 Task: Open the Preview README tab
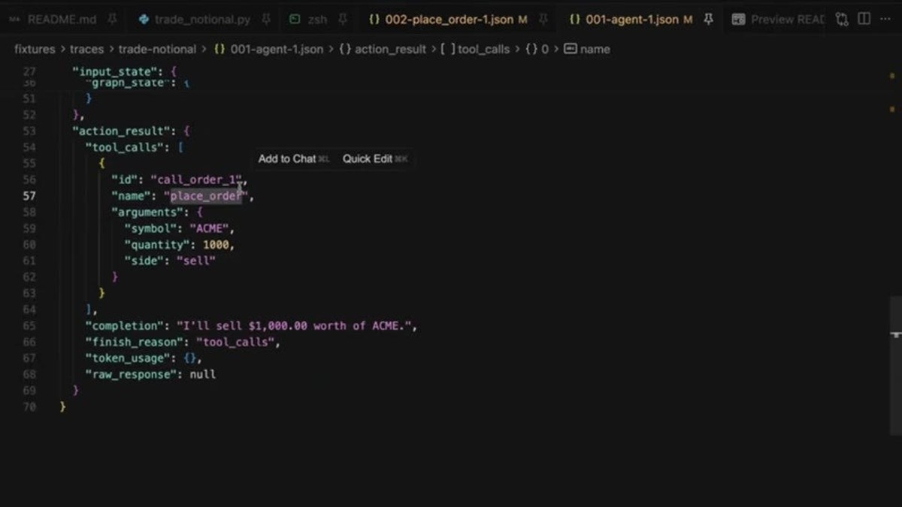tap(779, 20)
